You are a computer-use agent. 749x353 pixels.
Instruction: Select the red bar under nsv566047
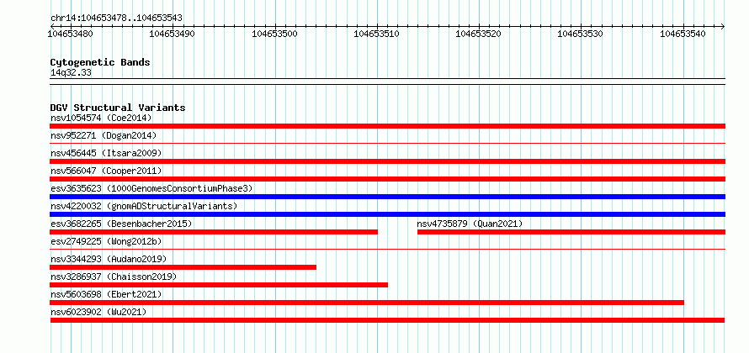(387, 179)
